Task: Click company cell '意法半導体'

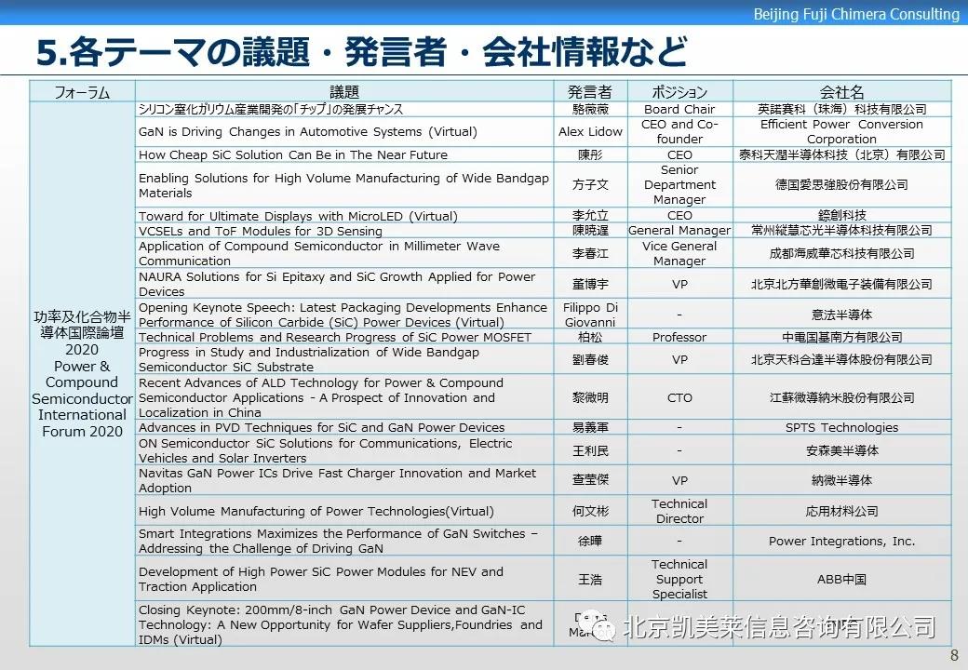Action: point(842,315)
